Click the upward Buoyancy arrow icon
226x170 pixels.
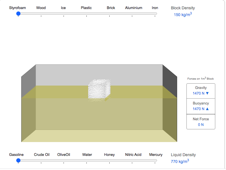point(208,109)
